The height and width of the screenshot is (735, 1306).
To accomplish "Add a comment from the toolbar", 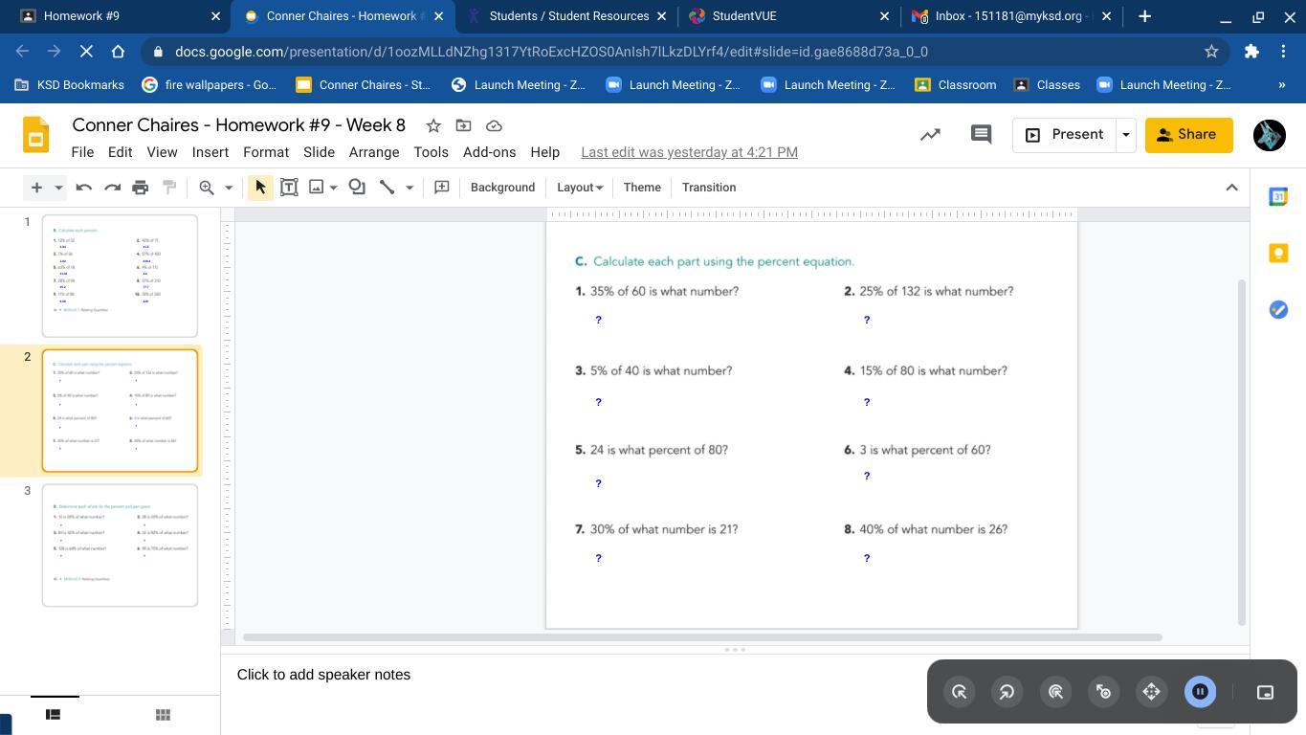I will pyautogui.click(x=442, y=188).
